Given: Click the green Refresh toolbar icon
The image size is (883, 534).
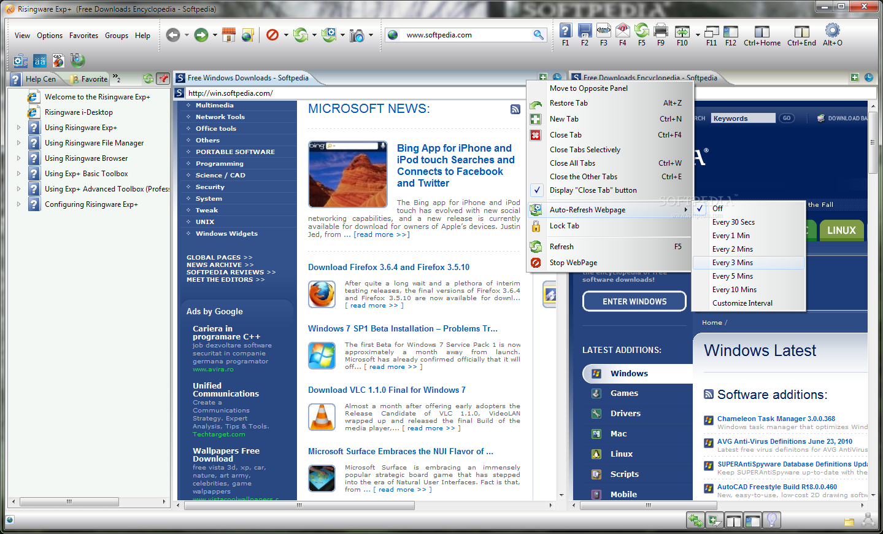Looking at the screenshot, I should pyautogui.click(x=300, y=35).
